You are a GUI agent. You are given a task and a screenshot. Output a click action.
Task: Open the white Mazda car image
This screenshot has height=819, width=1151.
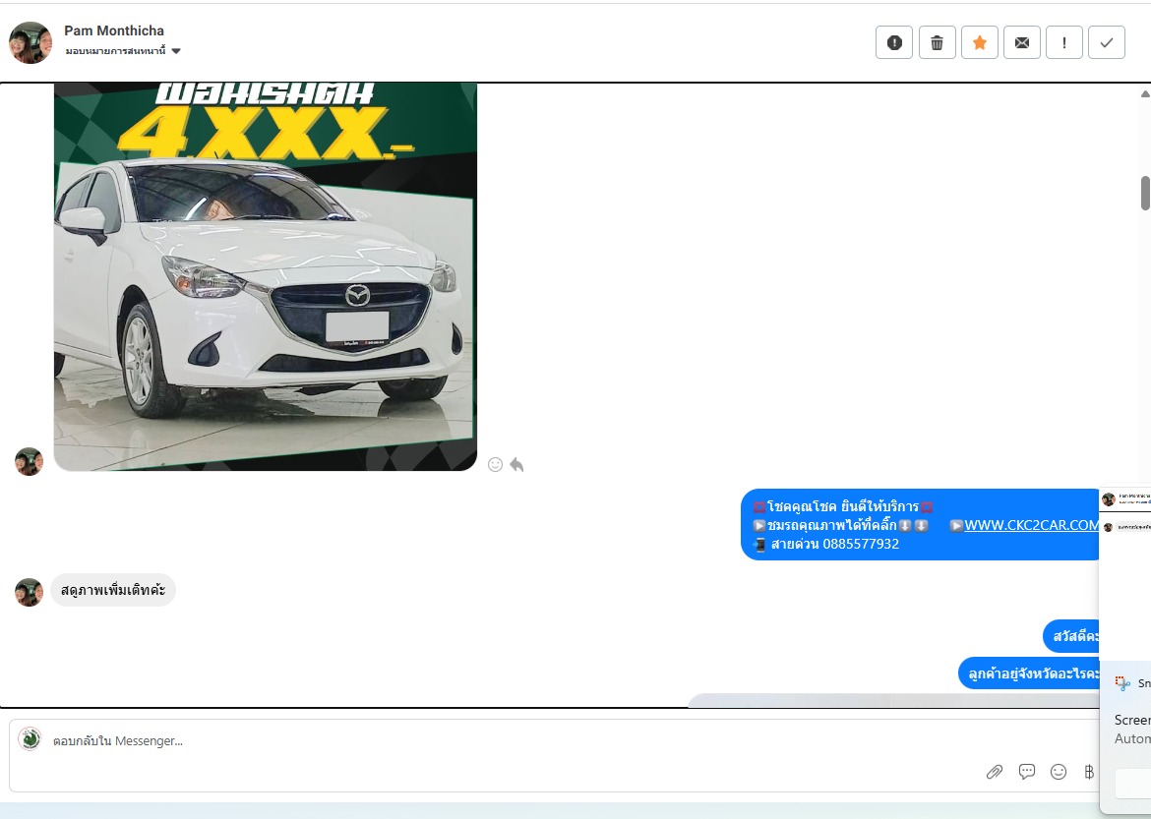pyautogui.click(x=266, y=276)
